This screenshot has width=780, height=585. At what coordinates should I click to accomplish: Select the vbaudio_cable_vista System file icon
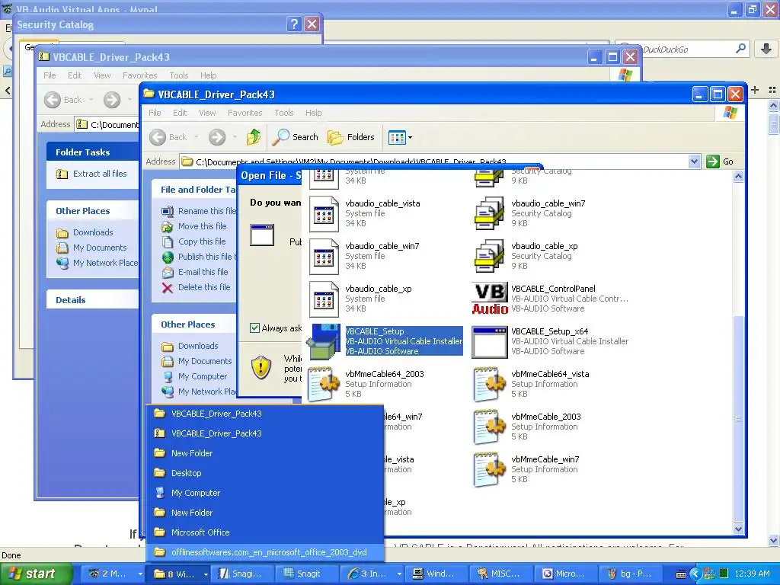pyautogui.click(x=324, y=214)
